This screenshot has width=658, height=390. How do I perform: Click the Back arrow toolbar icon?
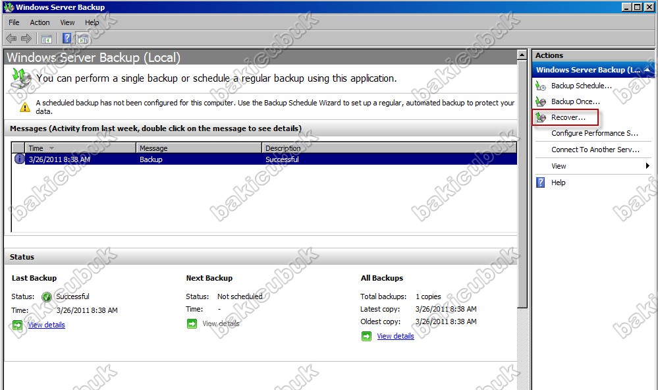(11, 39)
